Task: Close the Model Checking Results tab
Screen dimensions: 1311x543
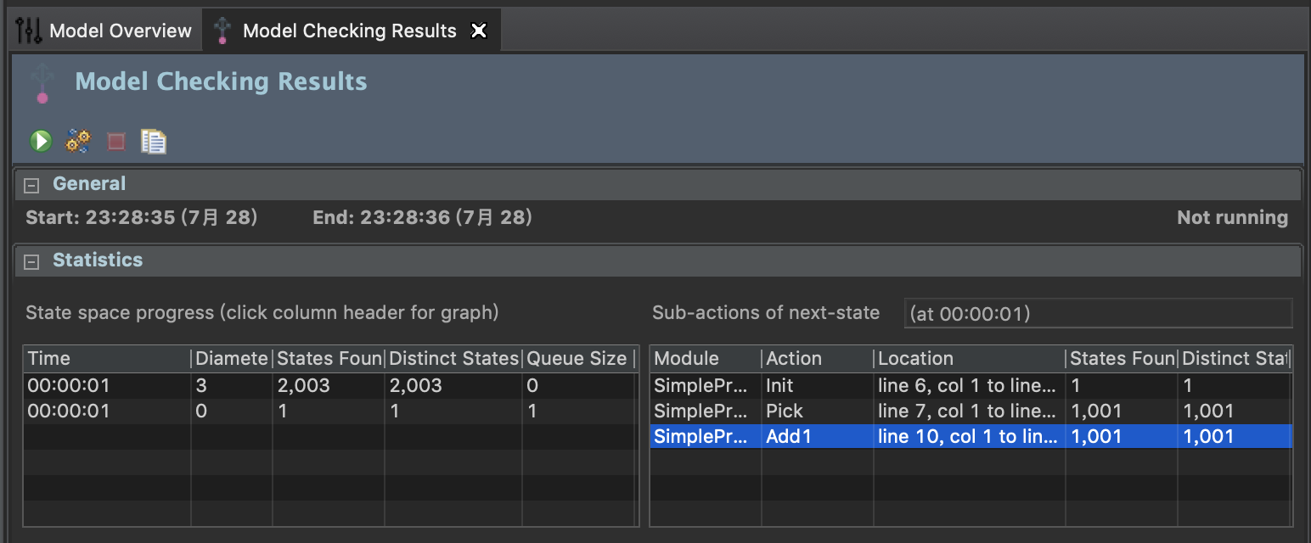Action: [479, 31]
